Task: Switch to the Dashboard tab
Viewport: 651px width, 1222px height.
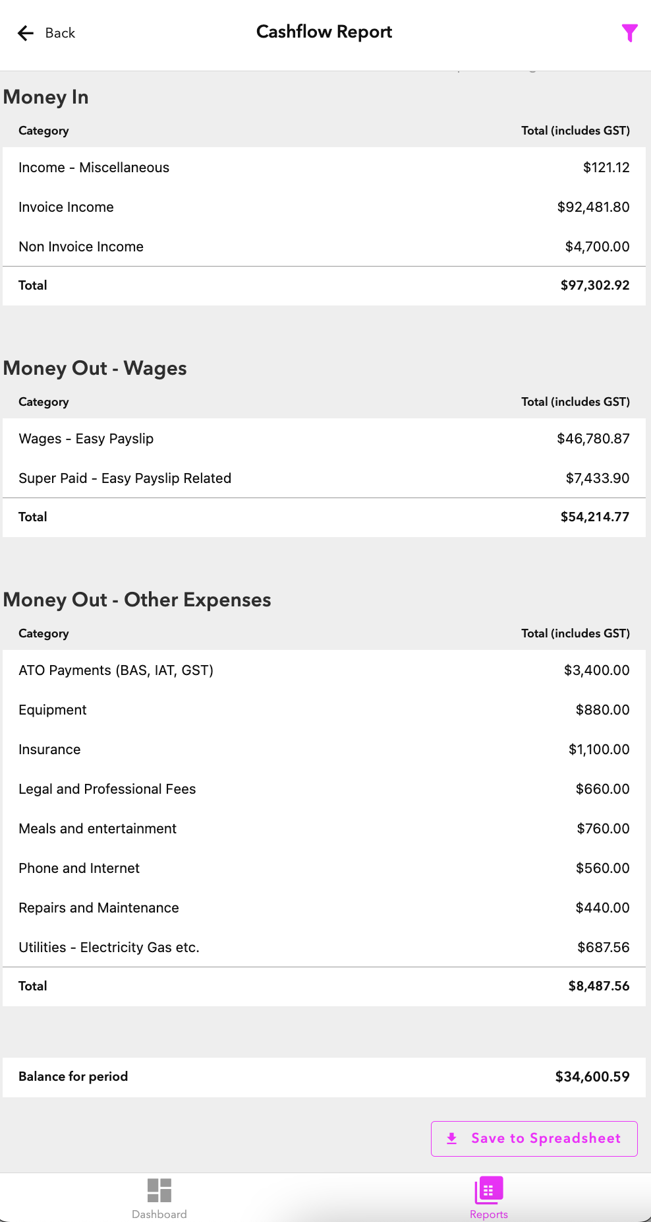Action: (x=159, y=1214)
